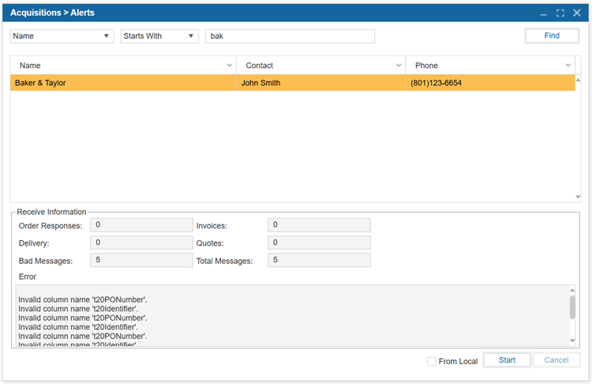Click the Invoices value field
592x384 pixels.
319,225
